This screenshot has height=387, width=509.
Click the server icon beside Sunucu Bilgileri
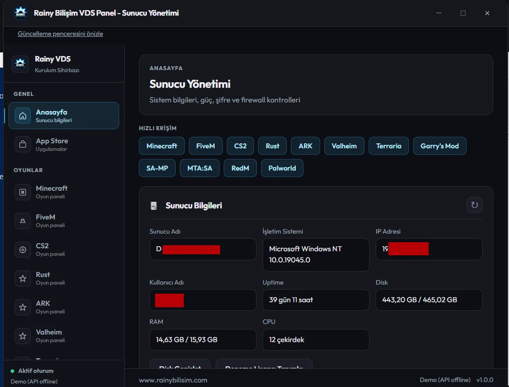tap(154, 206)
